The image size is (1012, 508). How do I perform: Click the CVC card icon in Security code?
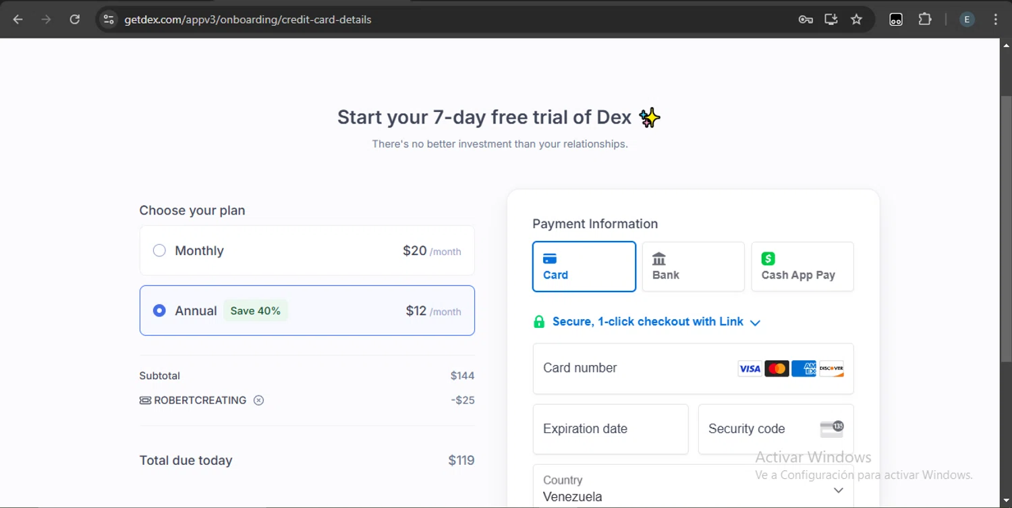832,428
